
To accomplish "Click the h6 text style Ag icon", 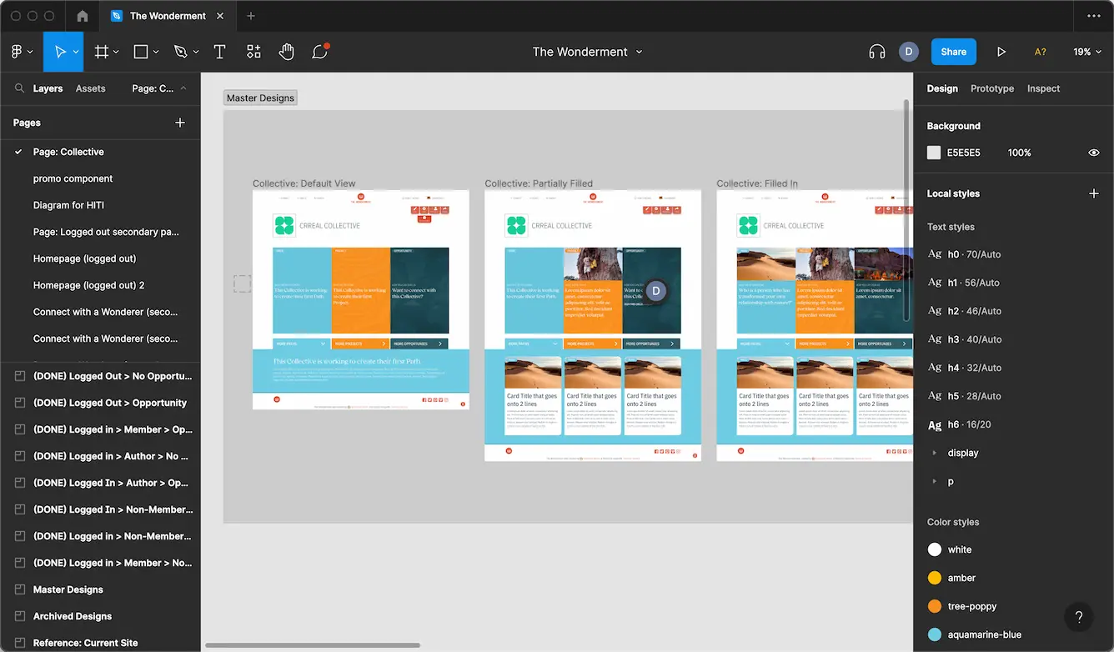I will pos(935,424).
